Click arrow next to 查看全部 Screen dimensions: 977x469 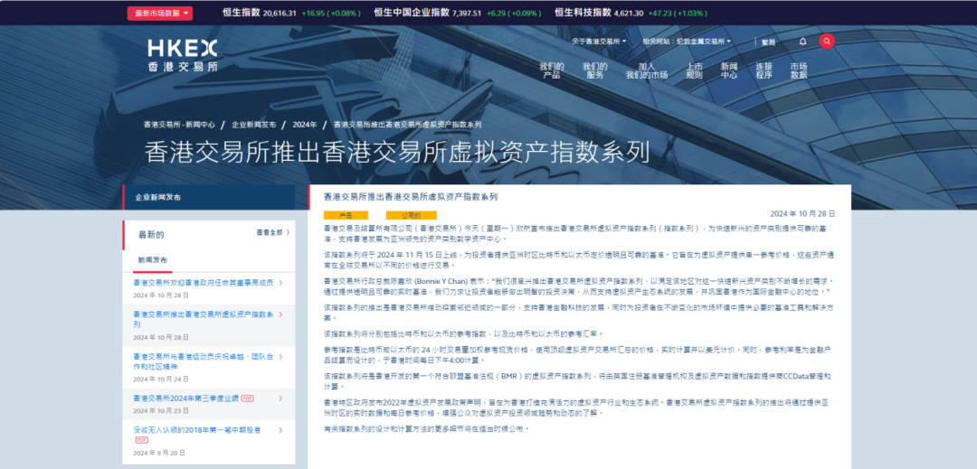pyautogui.click(x=288, y=232)
